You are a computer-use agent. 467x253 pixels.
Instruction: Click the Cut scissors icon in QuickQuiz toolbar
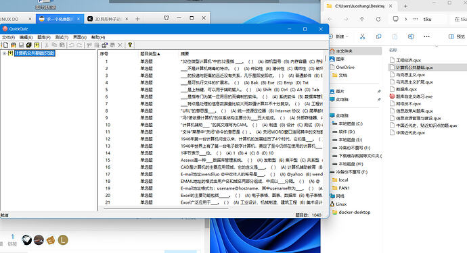(47, 45)
